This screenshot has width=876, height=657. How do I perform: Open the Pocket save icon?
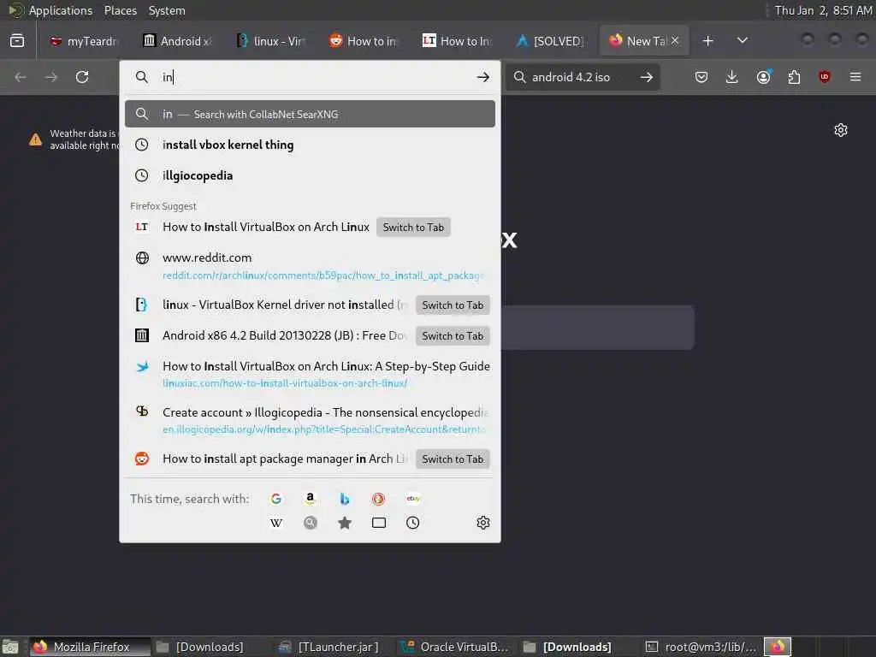point(701,77)
